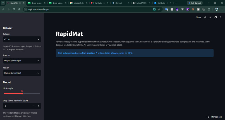Open Manage app in bottom corner
Screen dimensions: 225x120
coord(215,117)
